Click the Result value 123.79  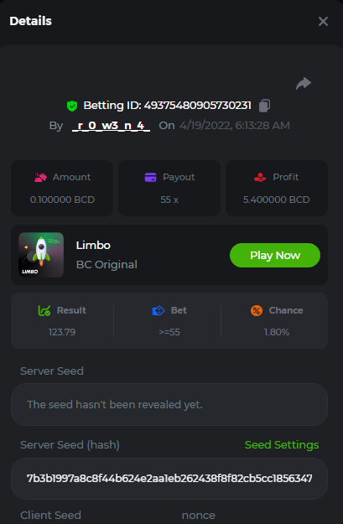click(x=62, y=332)
